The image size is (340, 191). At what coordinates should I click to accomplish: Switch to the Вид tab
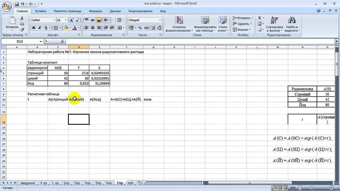coord(163,11)
